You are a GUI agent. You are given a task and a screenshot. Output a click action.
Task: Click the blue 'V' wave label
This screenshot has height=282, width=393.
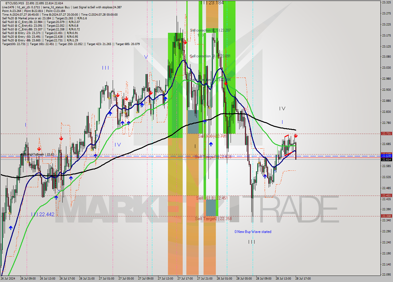click(146, 57)
